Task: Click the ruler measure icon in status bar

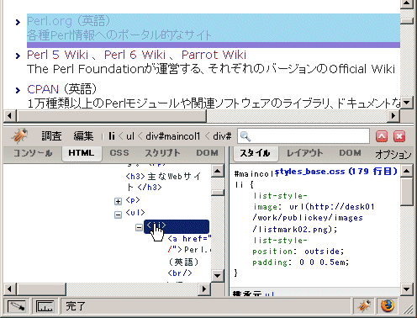Action: (45, 306)
